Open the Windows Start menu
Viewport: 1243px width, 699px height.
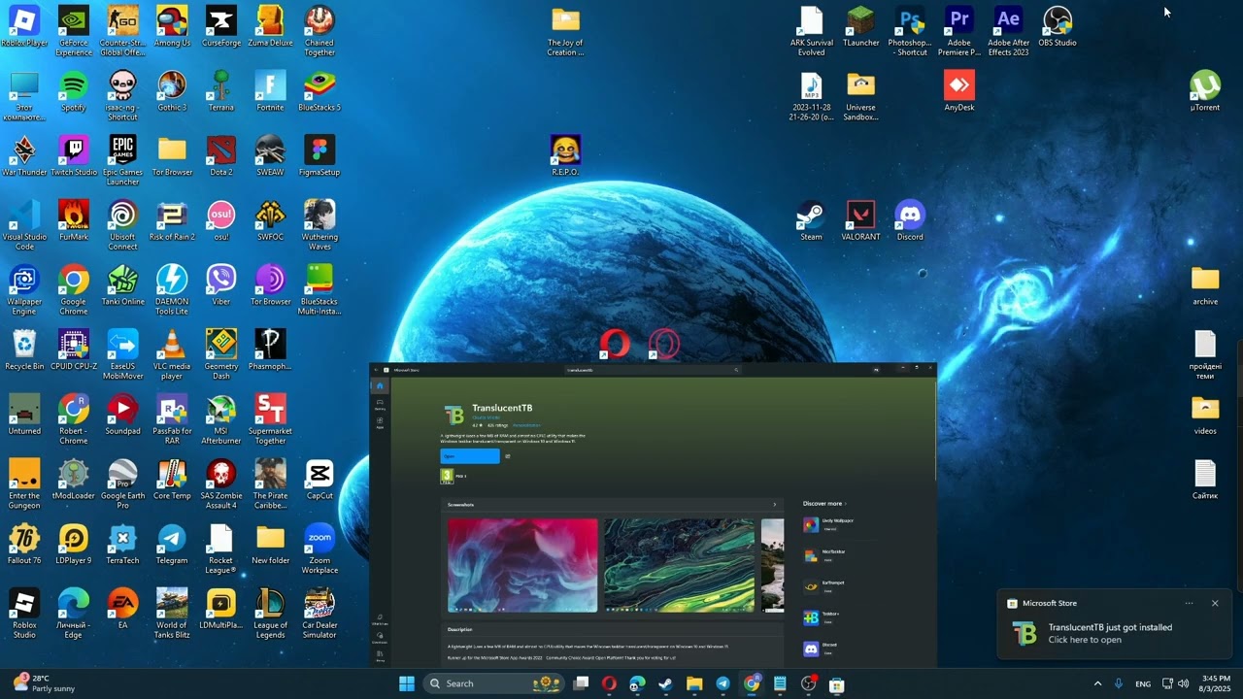tap(407, 683)
